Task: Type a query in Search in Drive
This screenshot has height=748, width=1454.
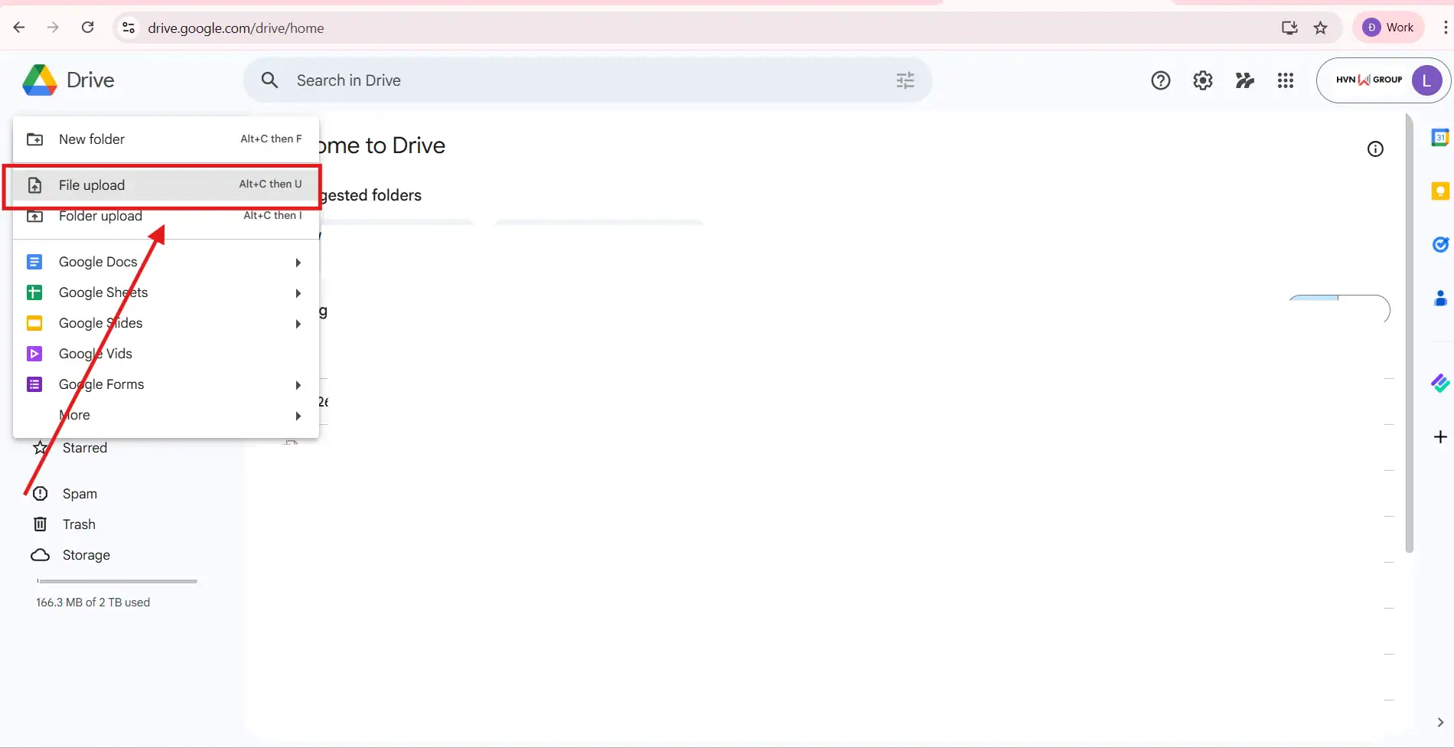Action: pyautogui.click(x=536, y=80)
